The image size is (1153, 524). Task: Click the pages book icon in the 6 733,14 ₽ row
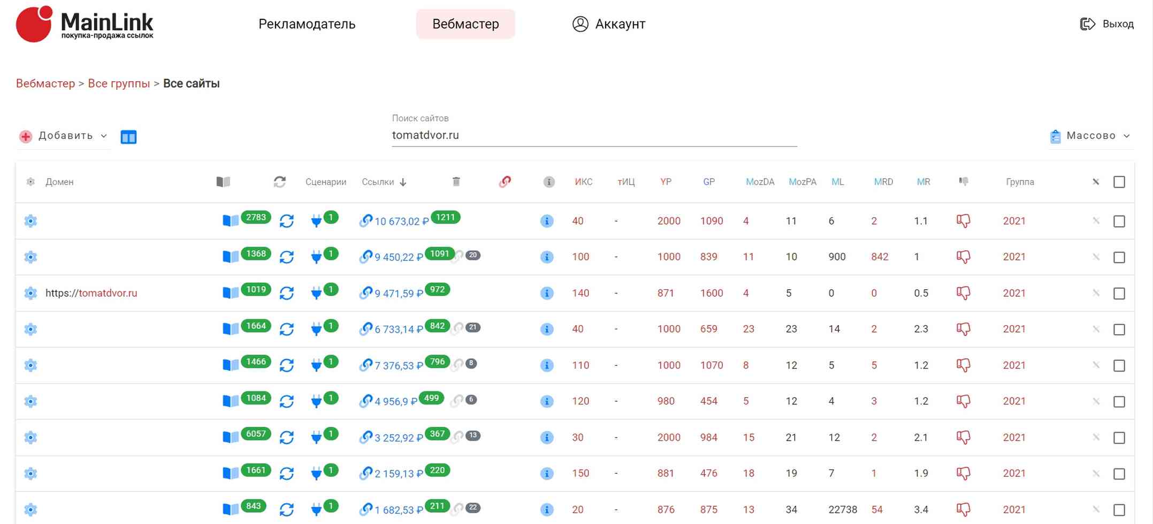point(230,329)
